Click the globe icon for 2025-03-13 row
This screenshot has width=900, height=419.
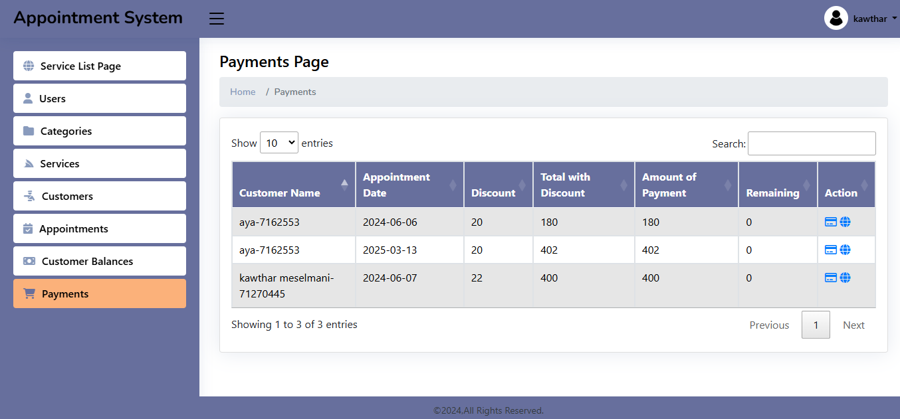(845, 250)
